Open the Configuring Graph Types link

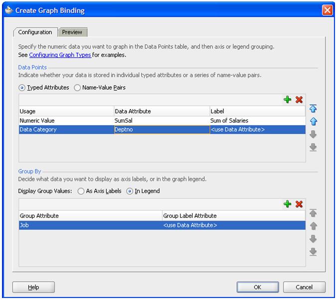point(60,55)
